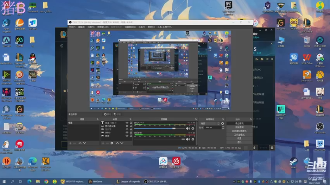Open transition properties gear icon
Screen dimensions: 330x185
[x=222, y=124]
